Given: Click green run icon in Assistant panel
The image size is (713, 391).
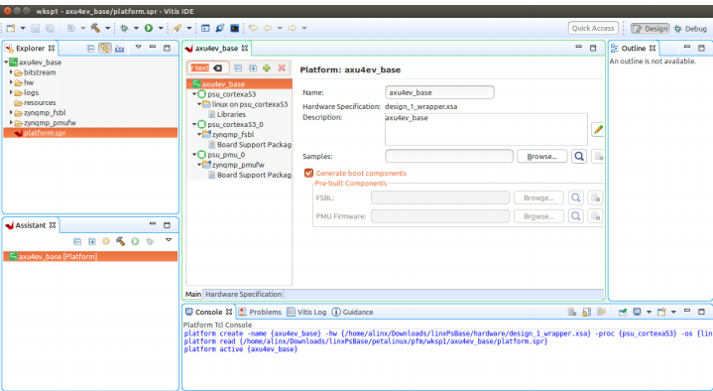Looking at the screenshot, I should point(135,241).
